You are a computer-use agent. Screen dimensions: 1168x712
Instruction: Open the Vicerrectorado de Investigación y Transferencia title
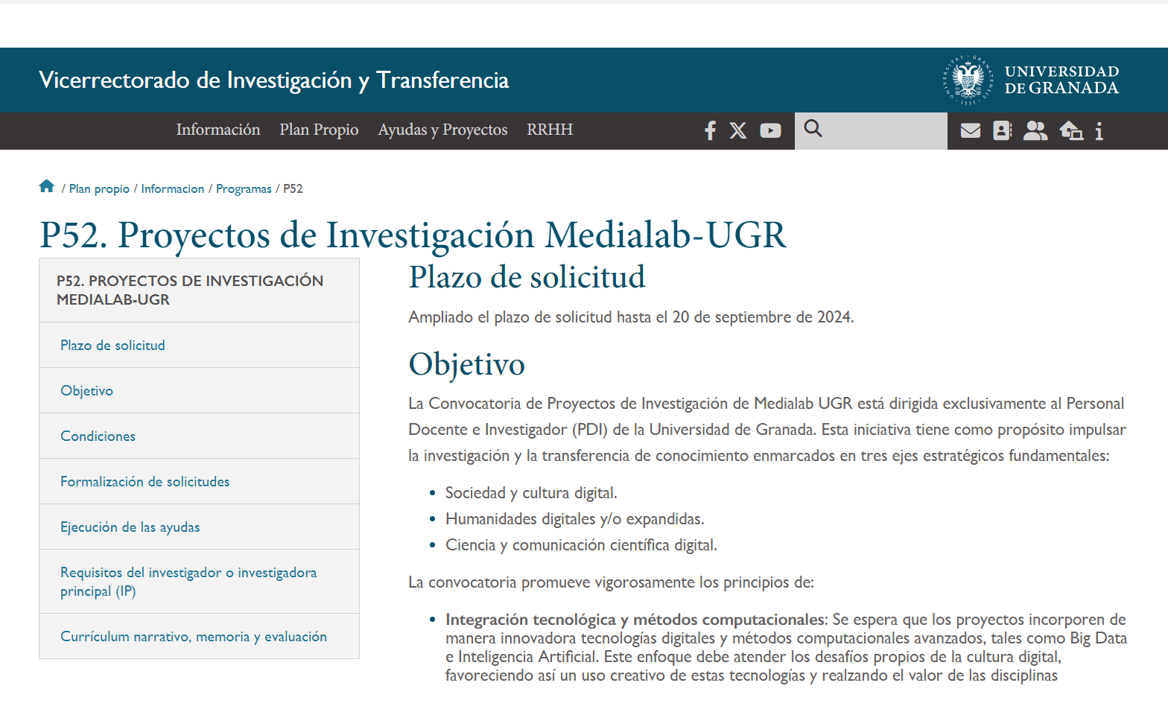coord(273,80)
